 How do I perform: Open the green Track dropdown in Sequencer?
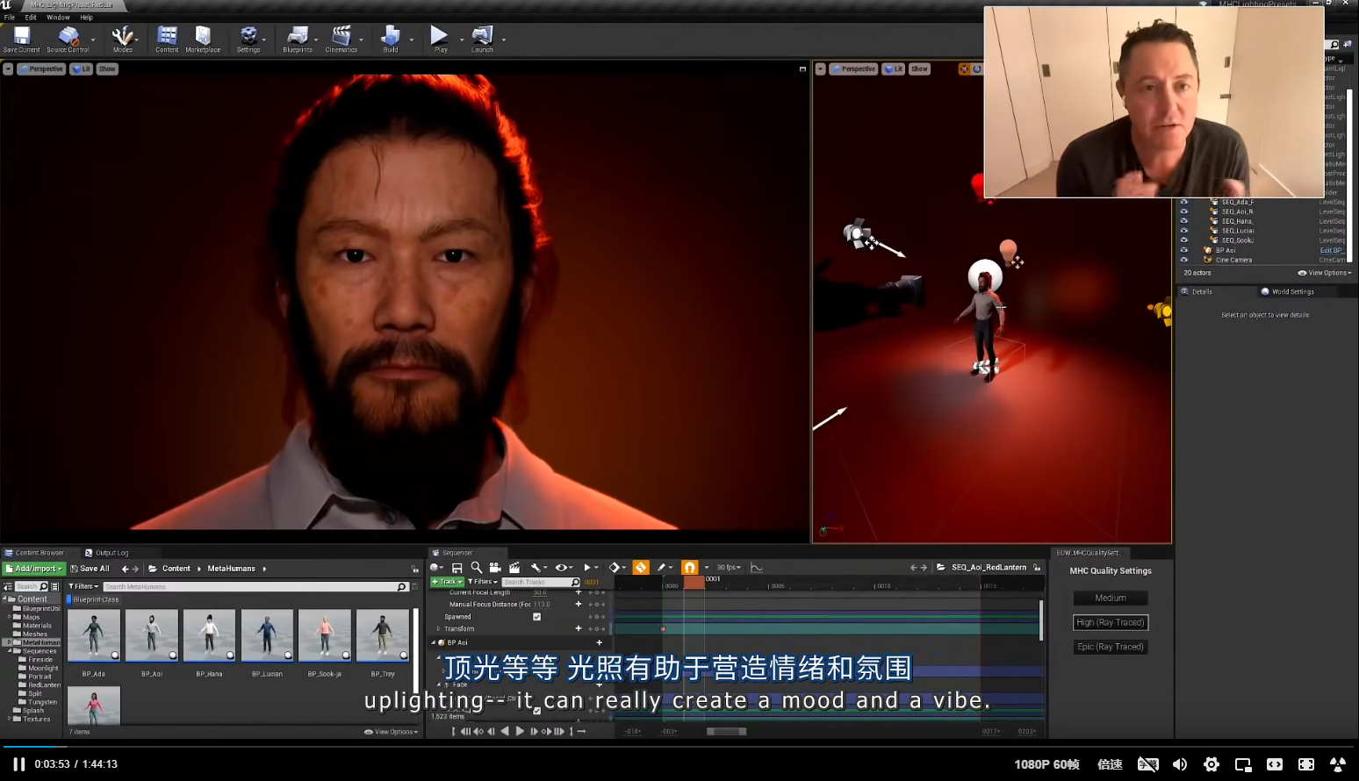(x=447, y=582)
